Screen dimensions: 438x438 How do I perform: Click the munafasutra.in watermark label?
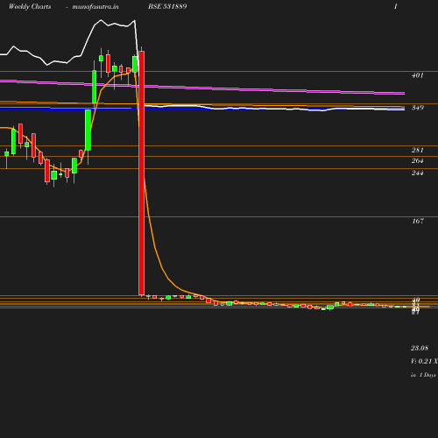tap(95, 7)
